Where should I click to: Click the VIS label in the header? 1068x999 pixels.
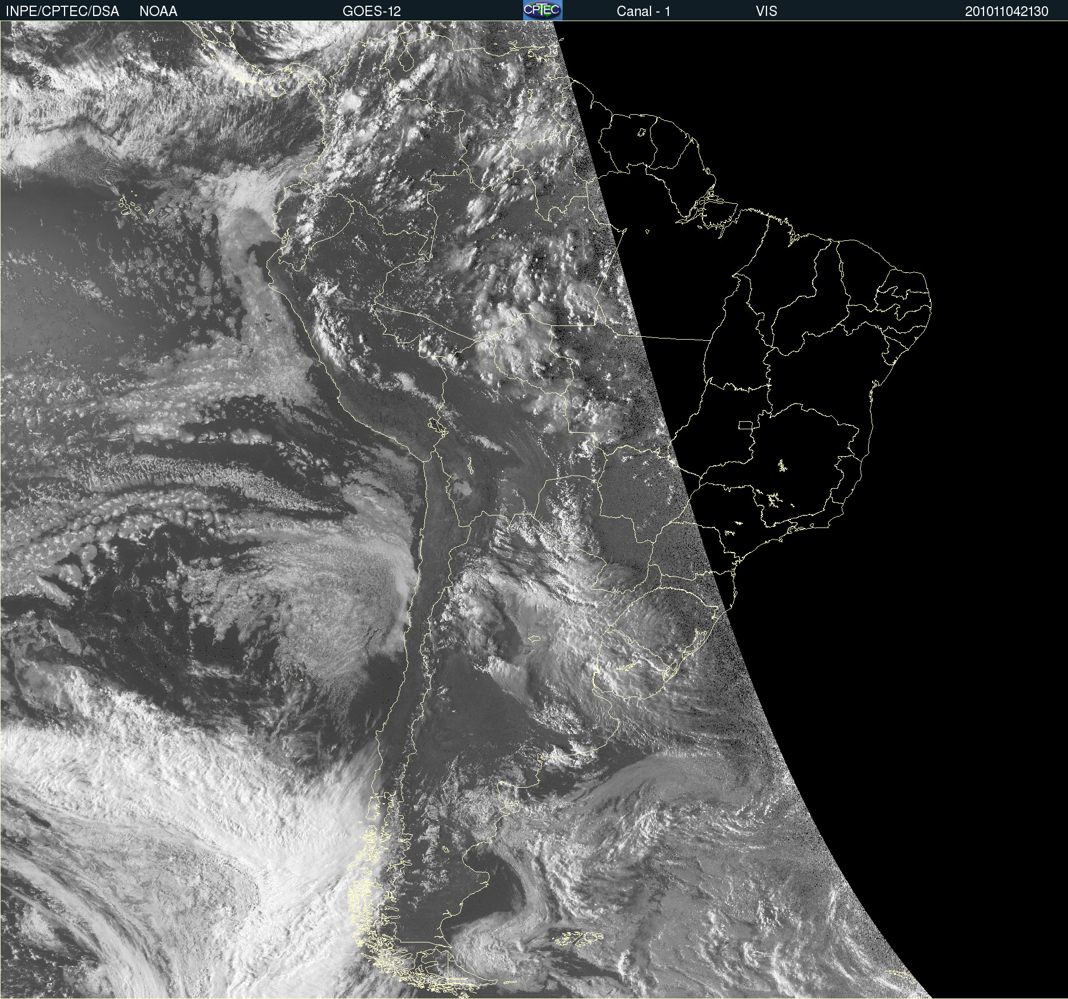766,11
